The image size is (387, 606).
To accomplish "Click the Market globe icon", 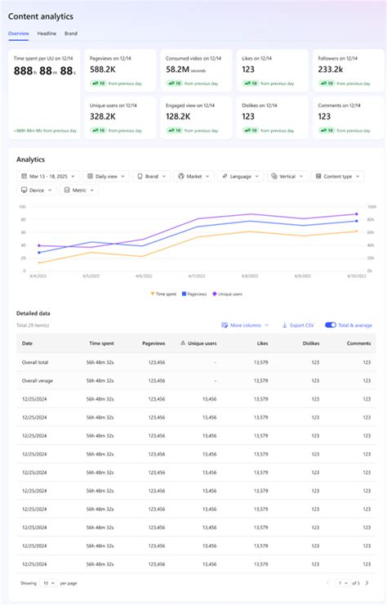I will click(x=181, y=176).
